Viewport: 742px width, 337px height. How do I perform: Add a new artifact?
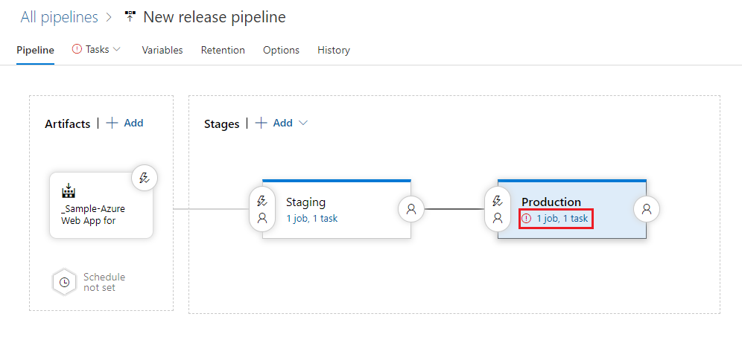(124, 123)
